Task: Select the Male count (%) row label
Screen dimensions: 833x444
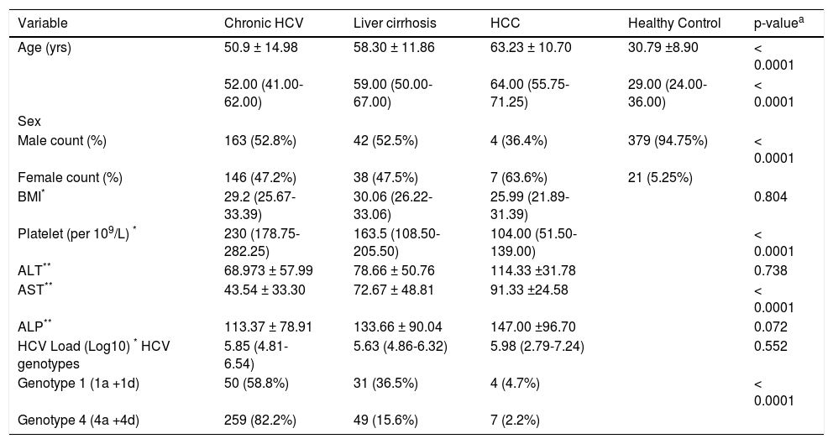Action: 58,138
